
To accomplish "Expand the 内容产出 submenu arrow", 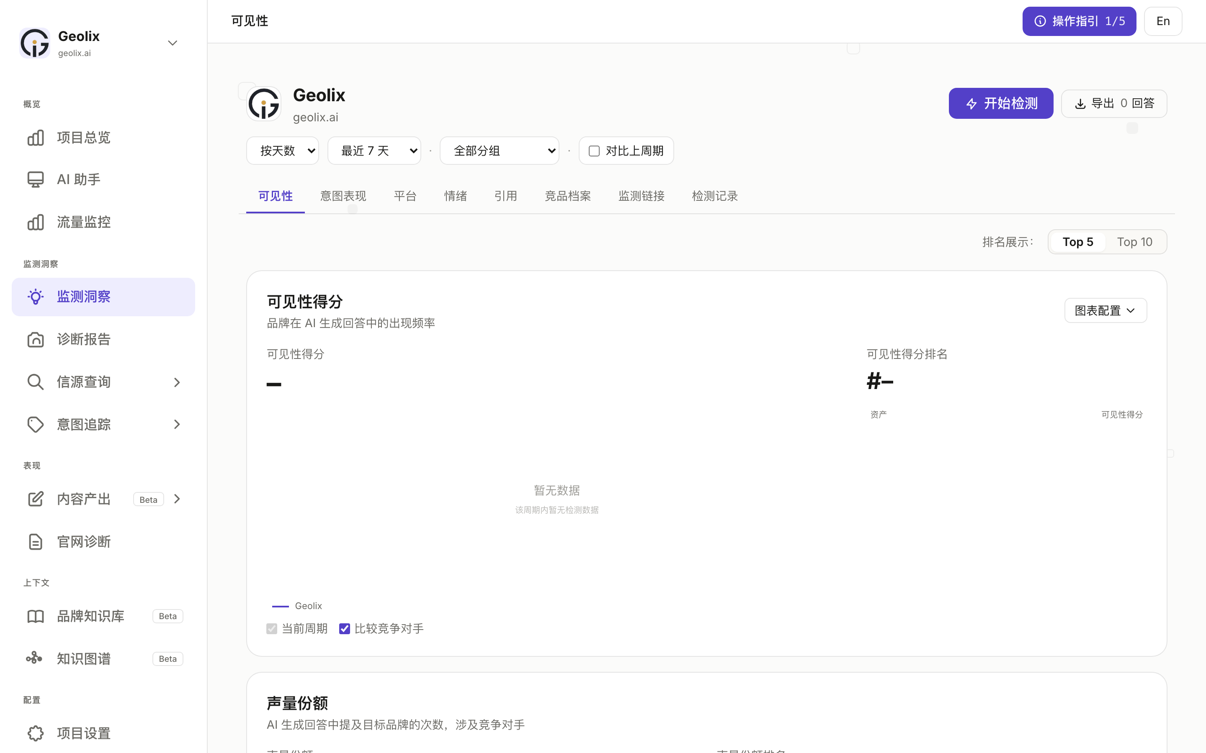I will [177, 499].
